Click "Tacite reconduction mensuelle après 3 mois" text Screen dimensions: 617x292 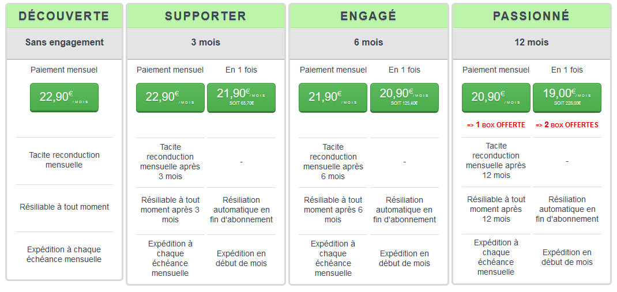[x=170, y=162]
